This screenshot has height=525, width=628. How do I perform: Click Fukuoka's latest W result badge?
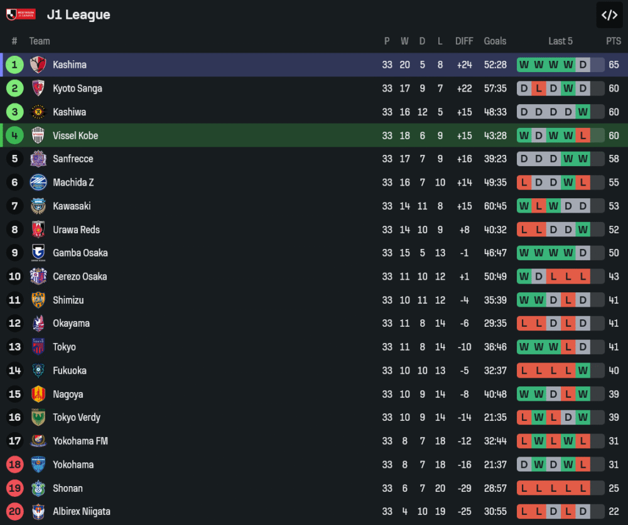583,371
